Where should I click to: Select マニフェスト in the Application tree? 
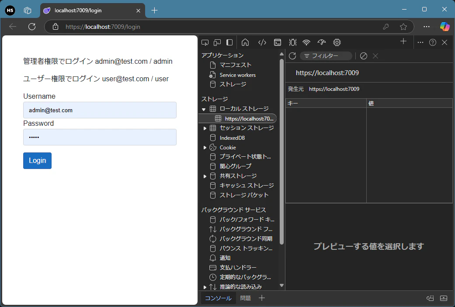pos(235,65)
